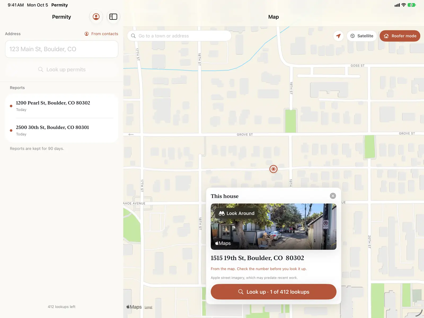
Task: Enable Roofer mode
Action: tap(400, 36)
